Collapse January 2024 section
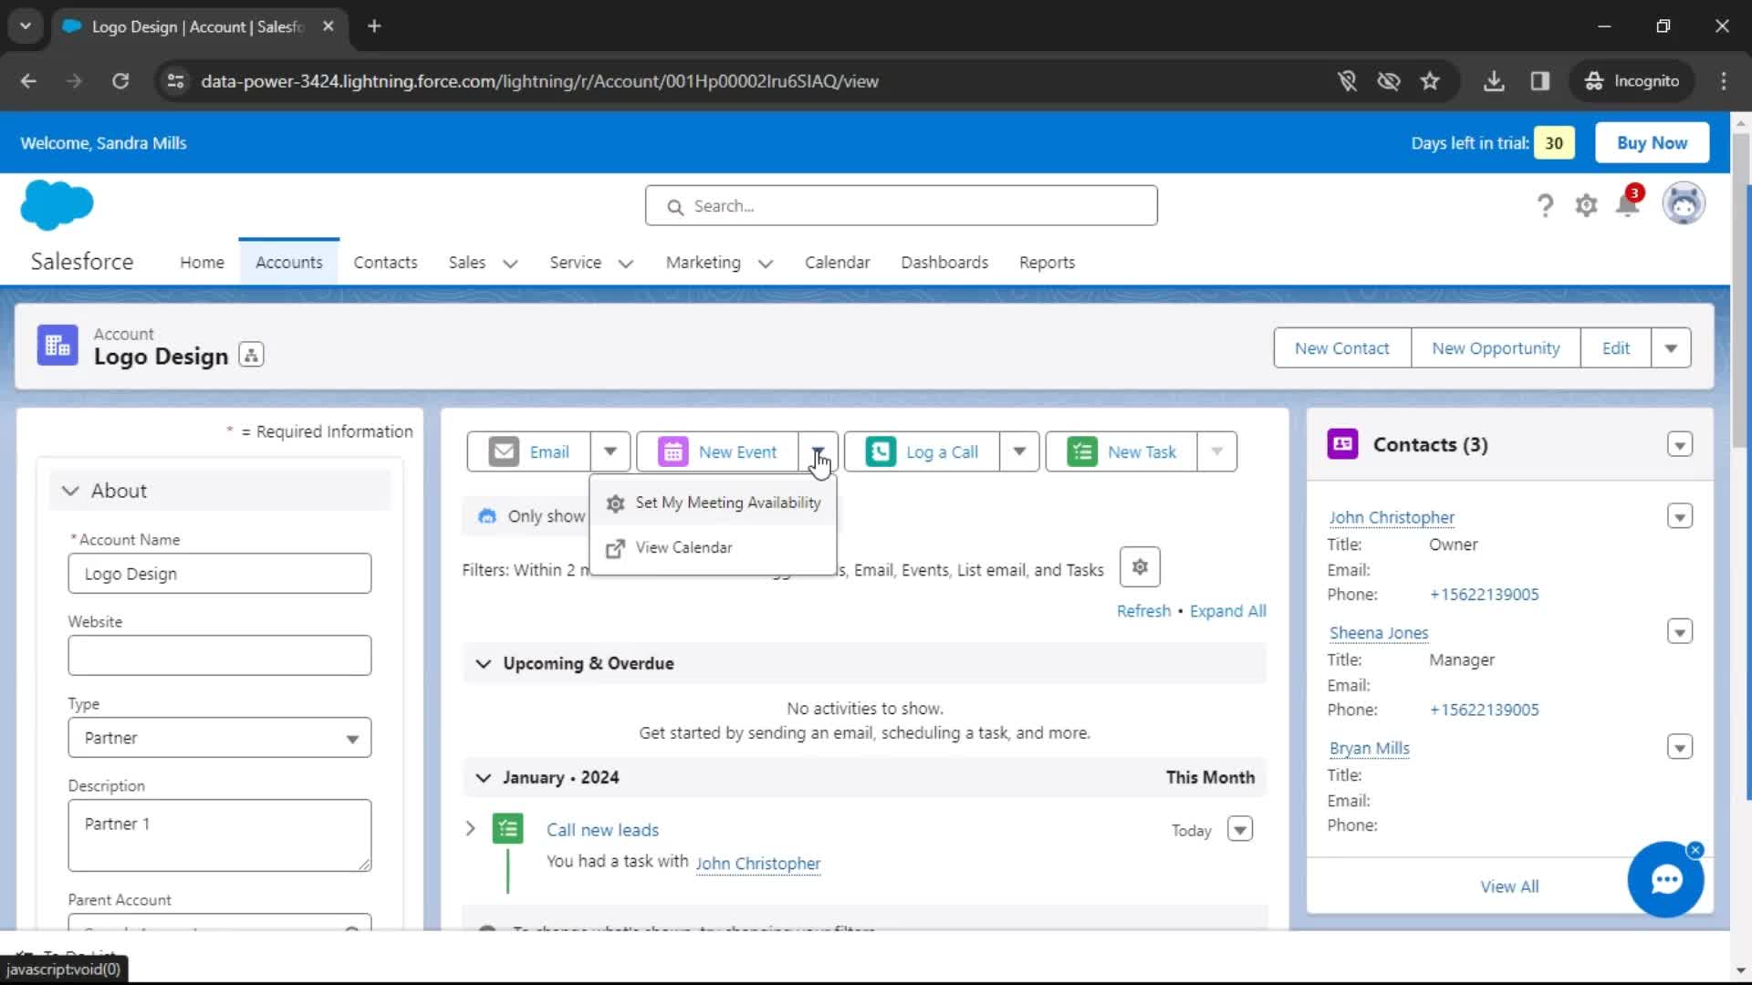This screenshot has height=985, width=1752. [x=484, y=778]
